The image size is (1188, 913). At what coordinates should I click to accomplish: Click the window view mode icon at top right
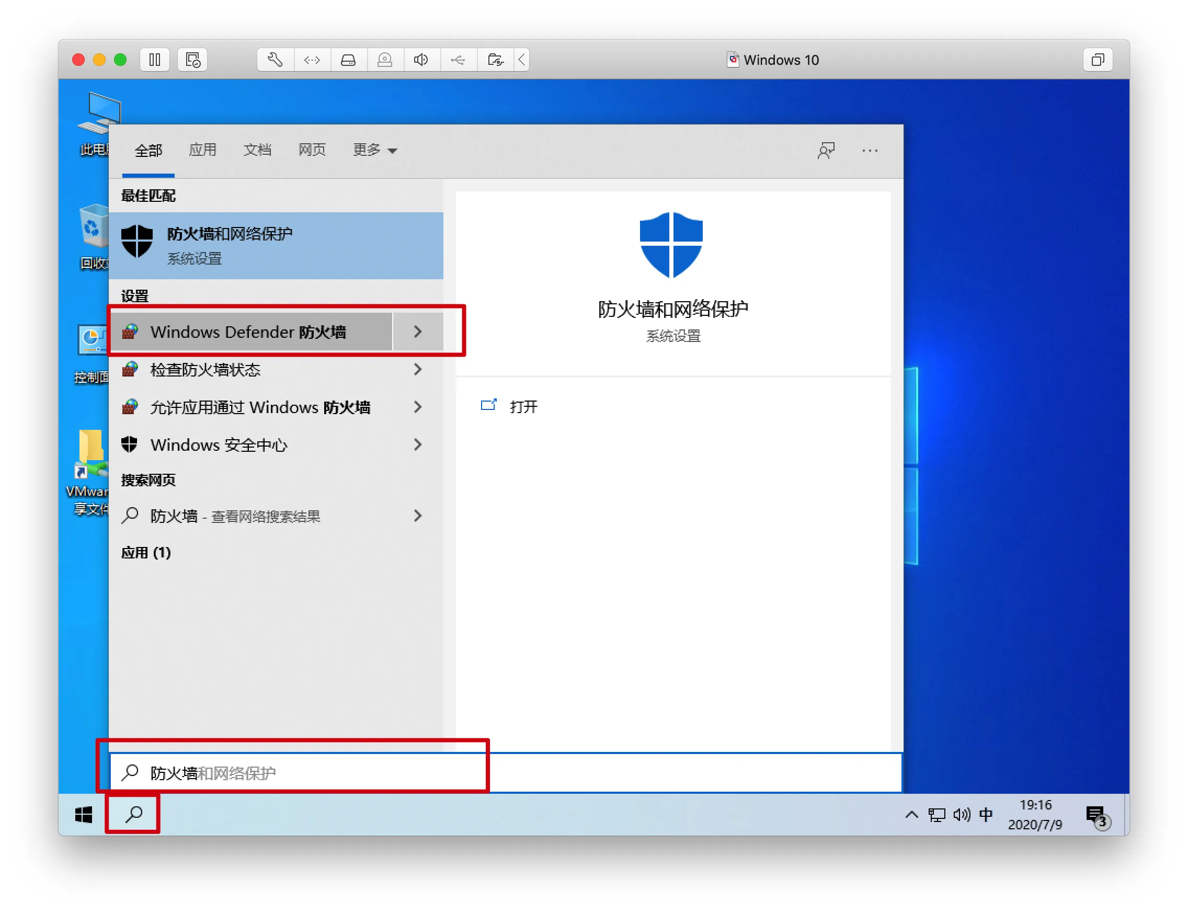(x=1098, y=60)
